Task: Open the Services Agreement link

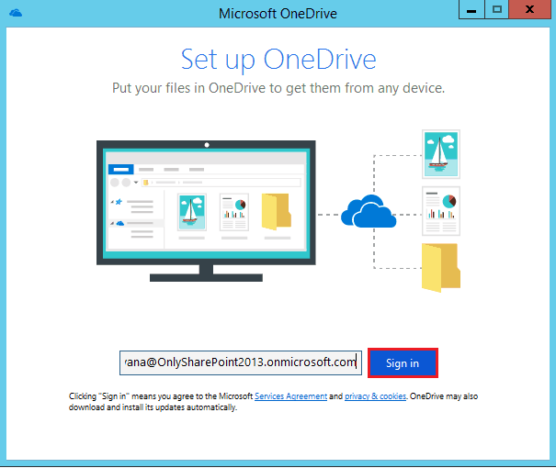Action: (x=290, y=396)
